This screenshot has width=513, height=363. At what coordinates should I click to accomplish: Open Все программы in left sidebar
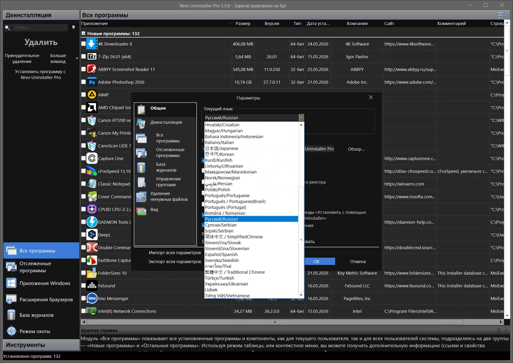coord(41,251)
